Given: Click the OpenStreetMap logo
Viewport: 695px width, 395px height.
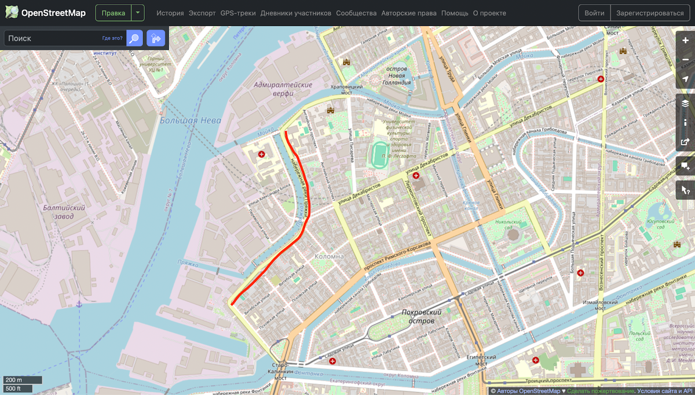Looking at the screenshot, I should click(x=45, y=13).
